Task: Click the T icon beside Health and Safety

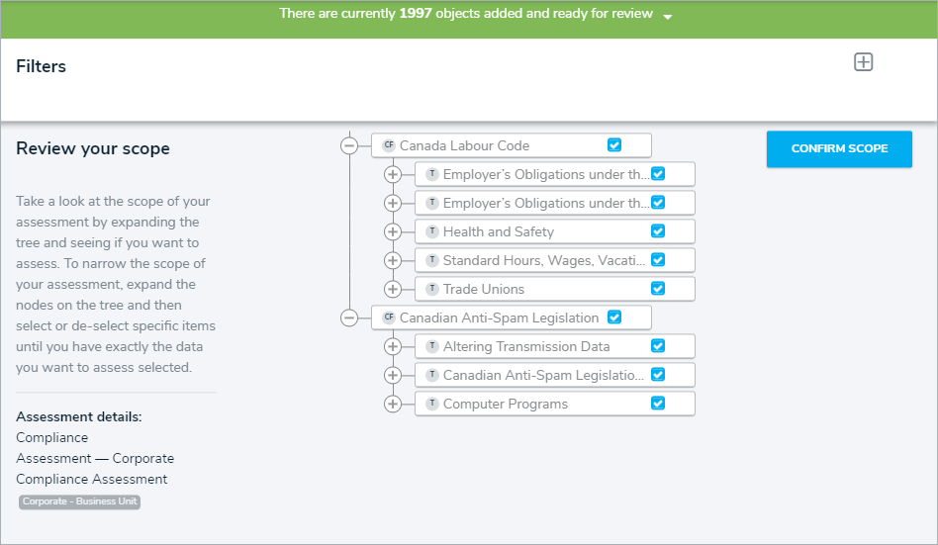Action: (x=431, y=231)
